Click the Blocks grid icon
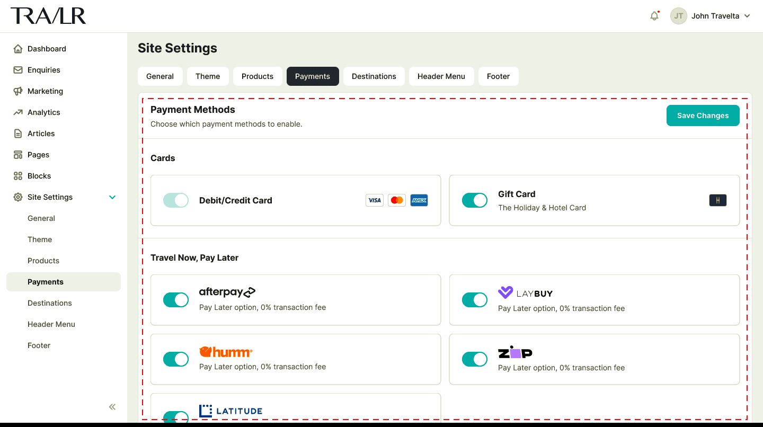The image size is (763, 427). coord(18,176)
